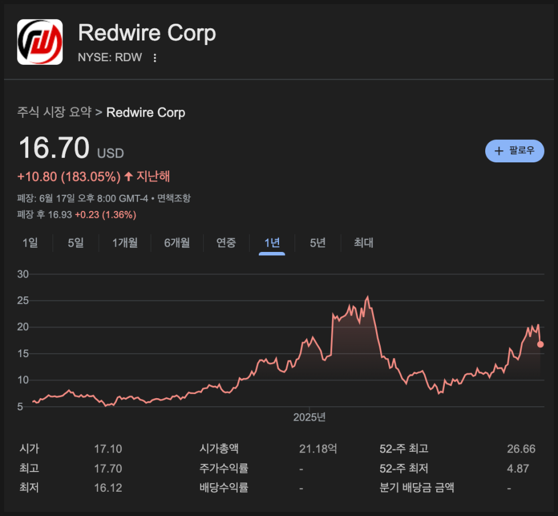Image resolution: width=558 pixels, height=516 pixels.
Task: Switch to the 6개월 chart tab
Action: point(177,243)
